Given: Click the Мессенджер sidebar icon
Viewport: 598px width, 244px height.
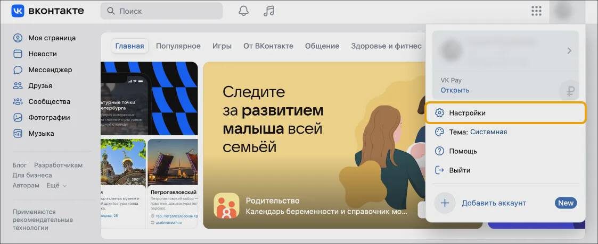Looking at the screenshot, I should click(18, 70).
